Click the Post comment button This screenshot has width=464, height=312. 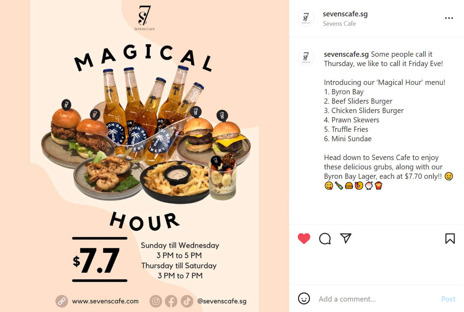click(448, 299)
